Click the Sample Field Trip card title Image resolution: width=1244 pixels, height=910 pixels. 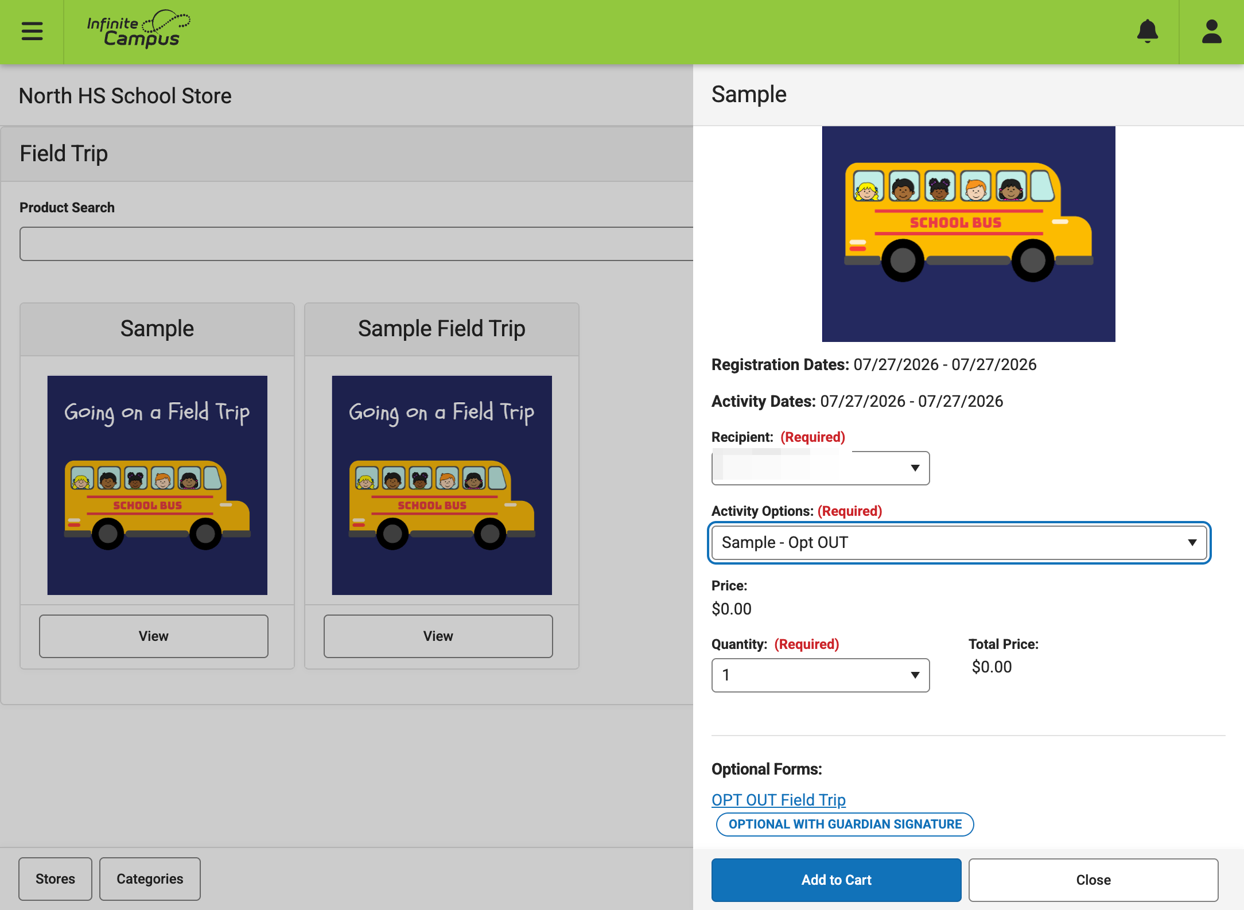click(442, 329)
